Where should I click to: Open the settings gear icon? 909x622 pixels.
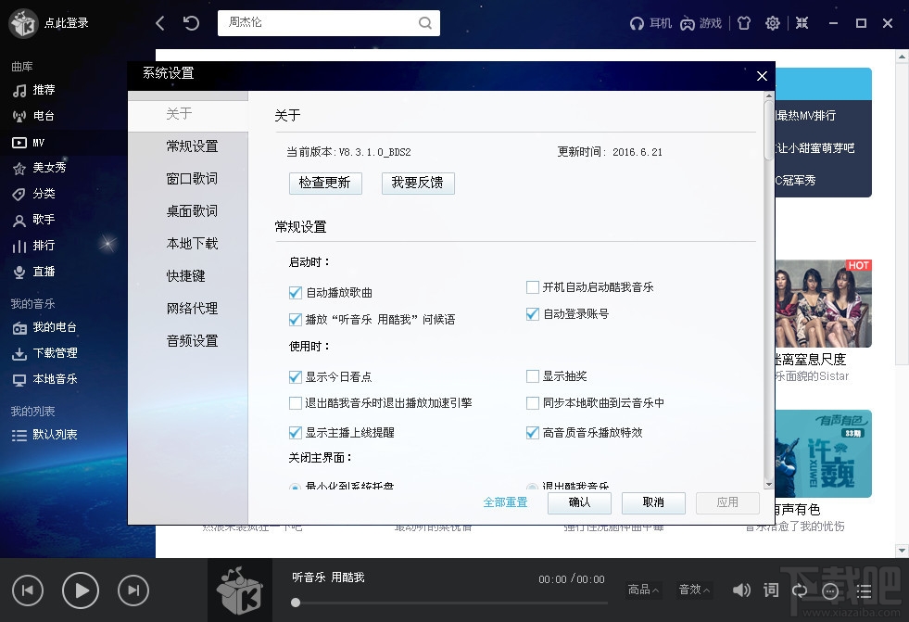[x=772, y=23]
